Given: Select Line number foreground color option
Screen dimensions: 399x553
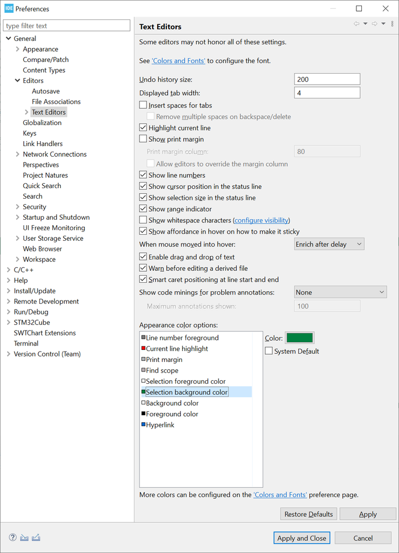Looking at the screenshot, I should [x=182, y=338].
